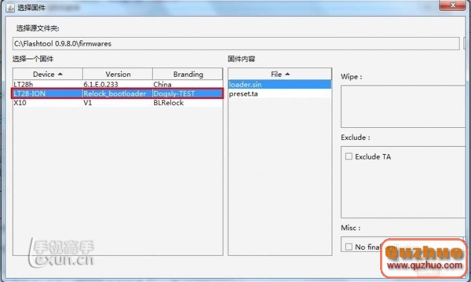Sort the firmware list by the Device column
The image size is (471, 282).
(x=48, y=74)
